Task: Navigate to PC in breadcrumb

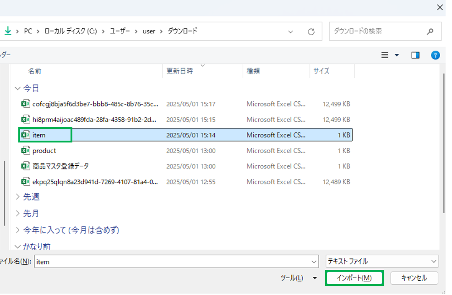Action: point(28,31)
